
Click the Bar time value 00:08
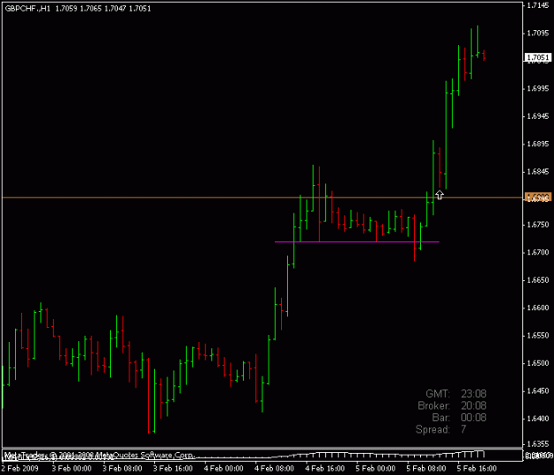[473, 417]
